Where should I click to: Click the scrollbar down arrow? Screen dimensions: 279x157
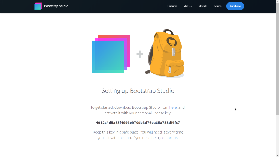tap(277, 156)
